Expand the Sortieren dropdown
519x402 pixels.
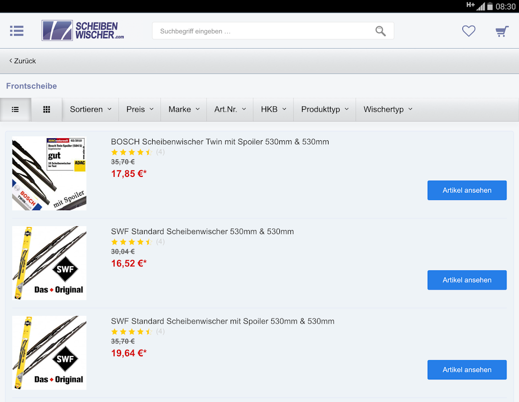click(90, 110)
